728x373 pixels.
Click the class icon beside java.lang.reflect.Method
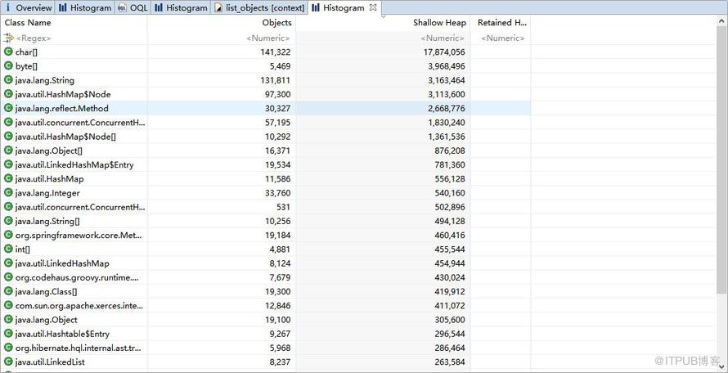point(8,108)
